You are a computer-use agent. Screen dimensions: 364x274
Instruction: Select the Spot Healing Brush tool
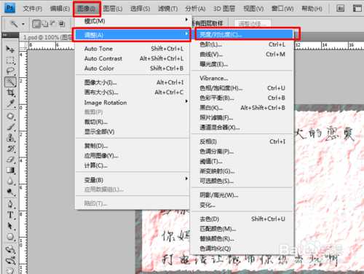[10, 116]
